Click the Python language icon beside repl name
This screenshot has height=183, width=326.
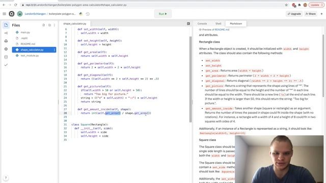coord(80,14)
